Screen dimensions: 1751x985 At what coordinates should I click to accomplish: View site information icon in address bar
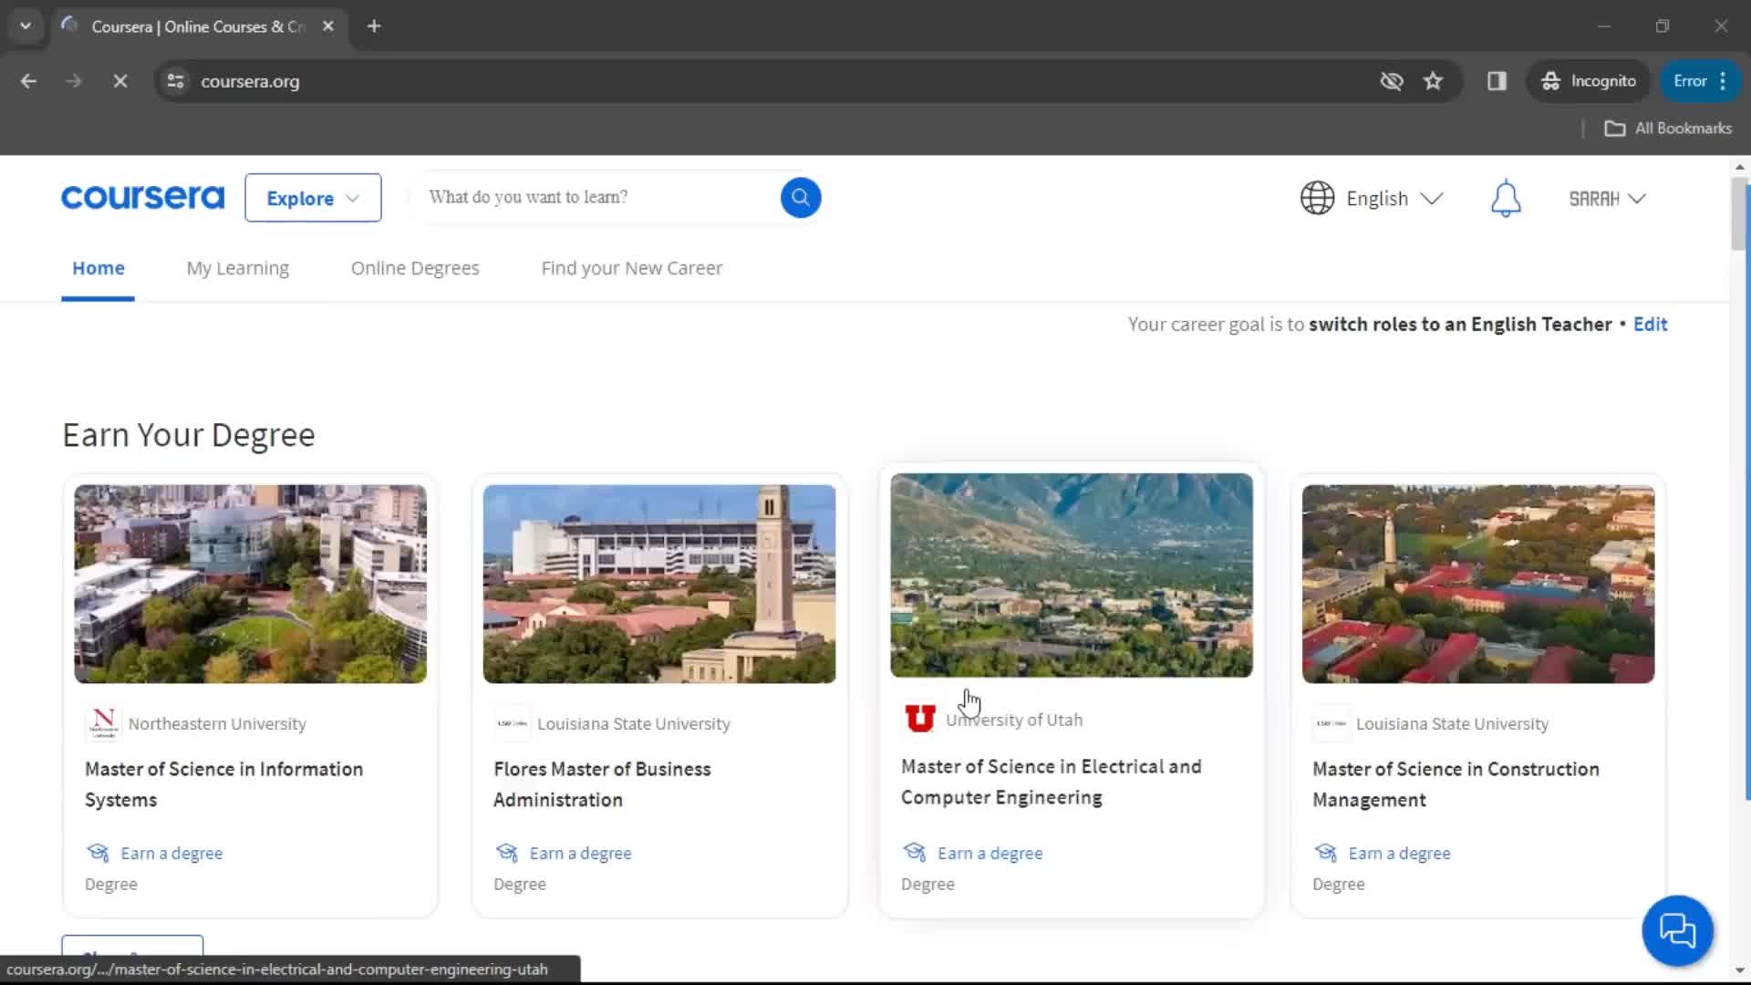pos(176,81)
